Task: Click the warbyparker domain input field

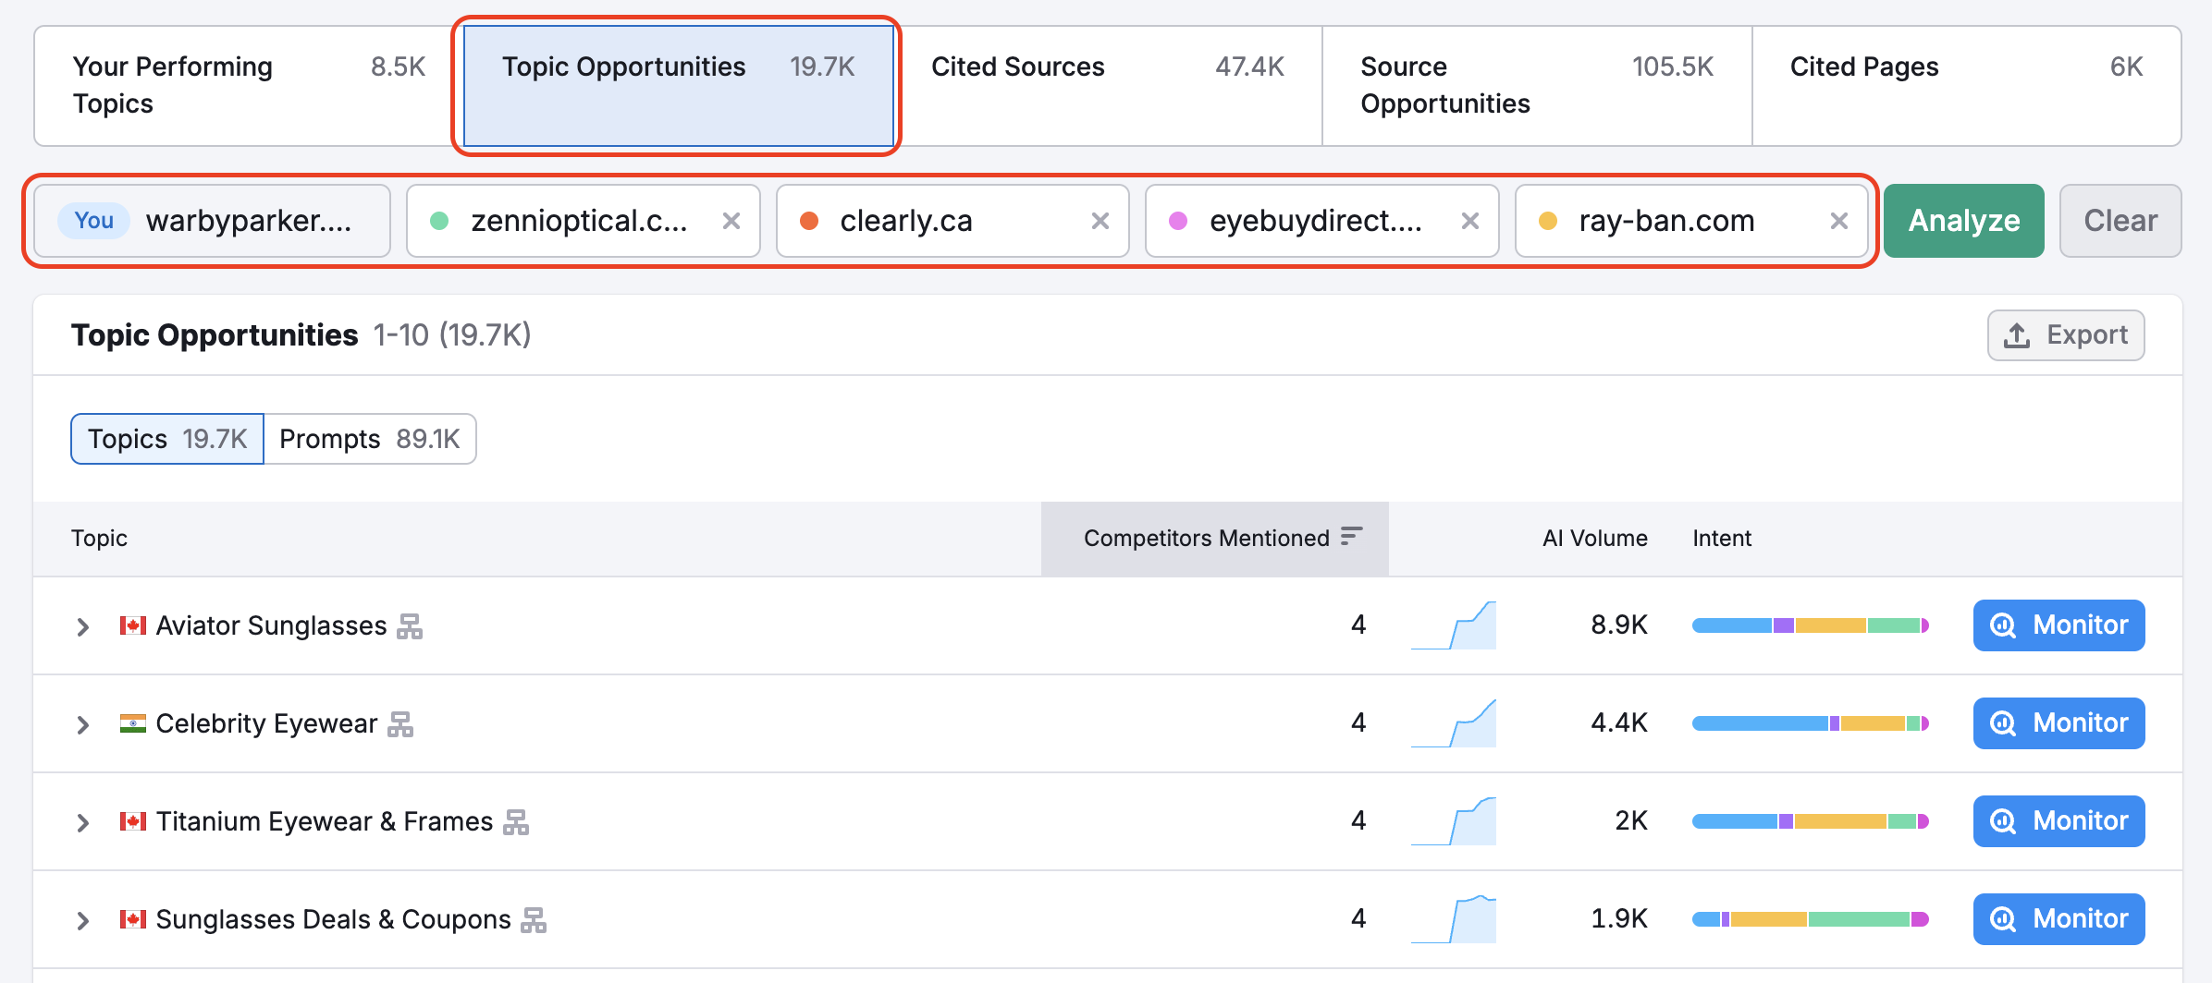Action: [250, 221]
